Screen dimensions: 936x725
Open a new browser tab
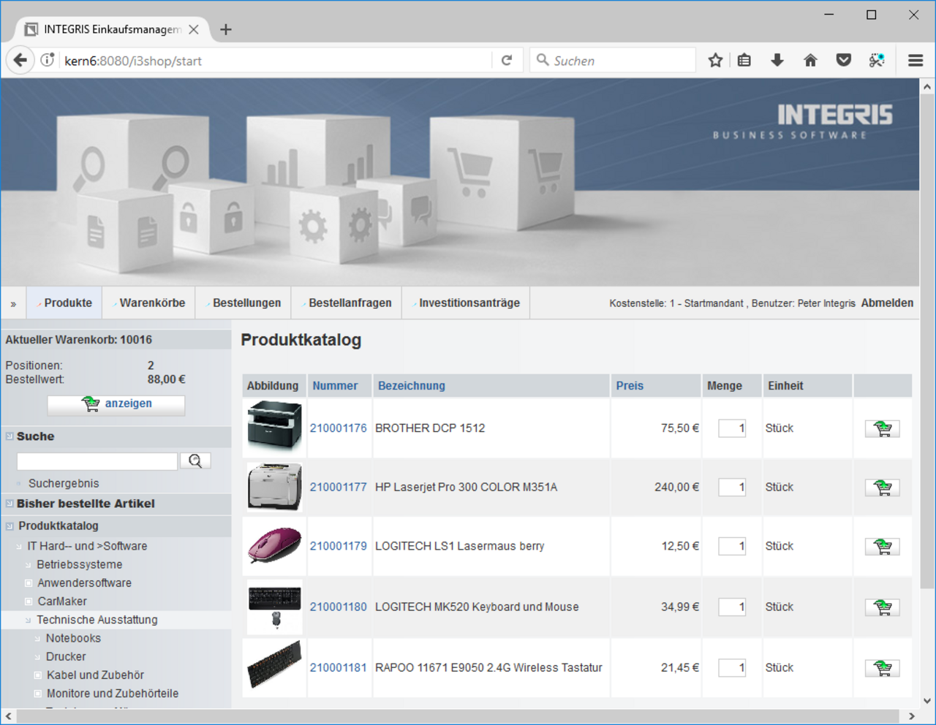pyautogui.click(x=226, y=29)
